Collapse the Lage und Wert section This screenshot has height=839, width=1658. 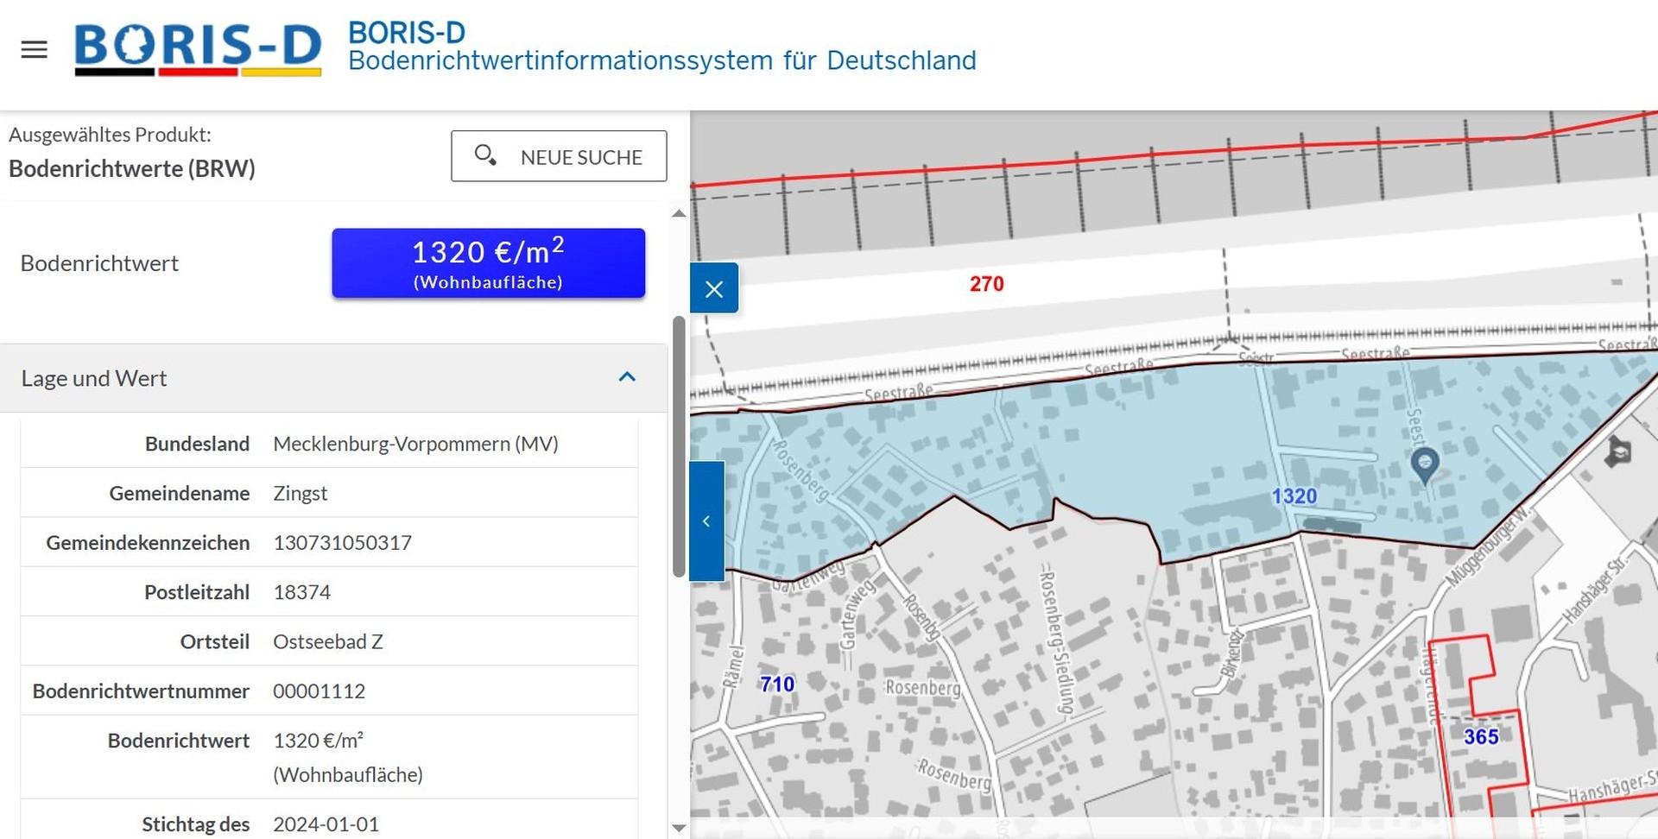pos(628,377)
